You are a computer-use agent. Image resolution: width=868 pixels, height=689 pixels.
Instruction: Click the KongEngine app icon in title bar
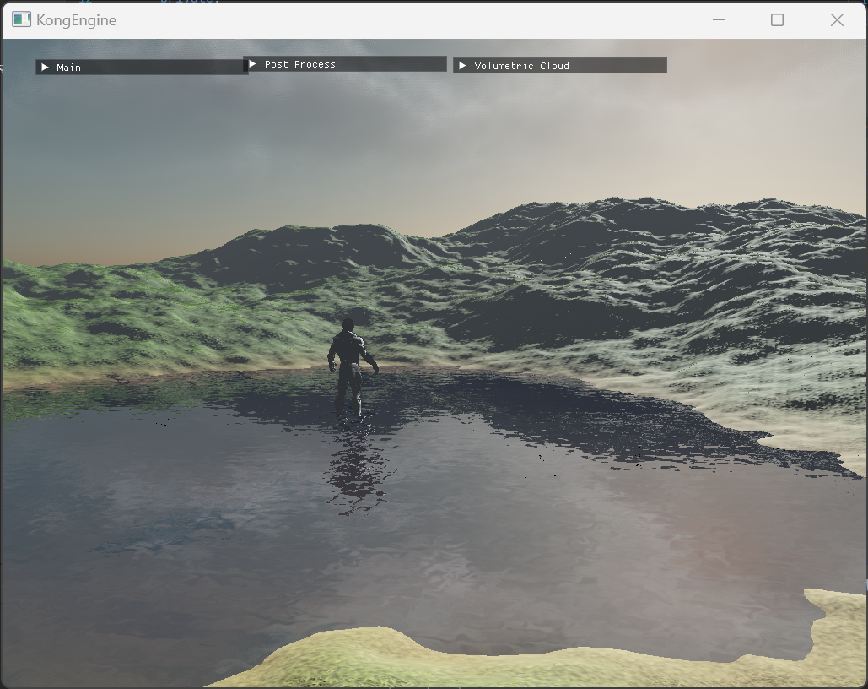pos(22,20)
